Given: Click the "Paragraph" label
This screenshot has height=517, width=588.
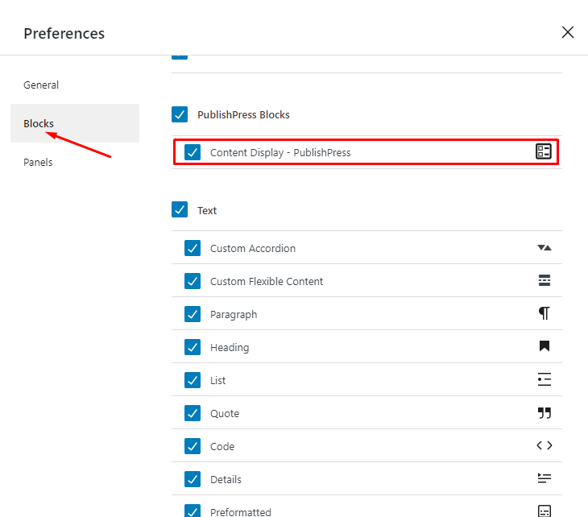Looking at the screenshot, I should [234, 315].
